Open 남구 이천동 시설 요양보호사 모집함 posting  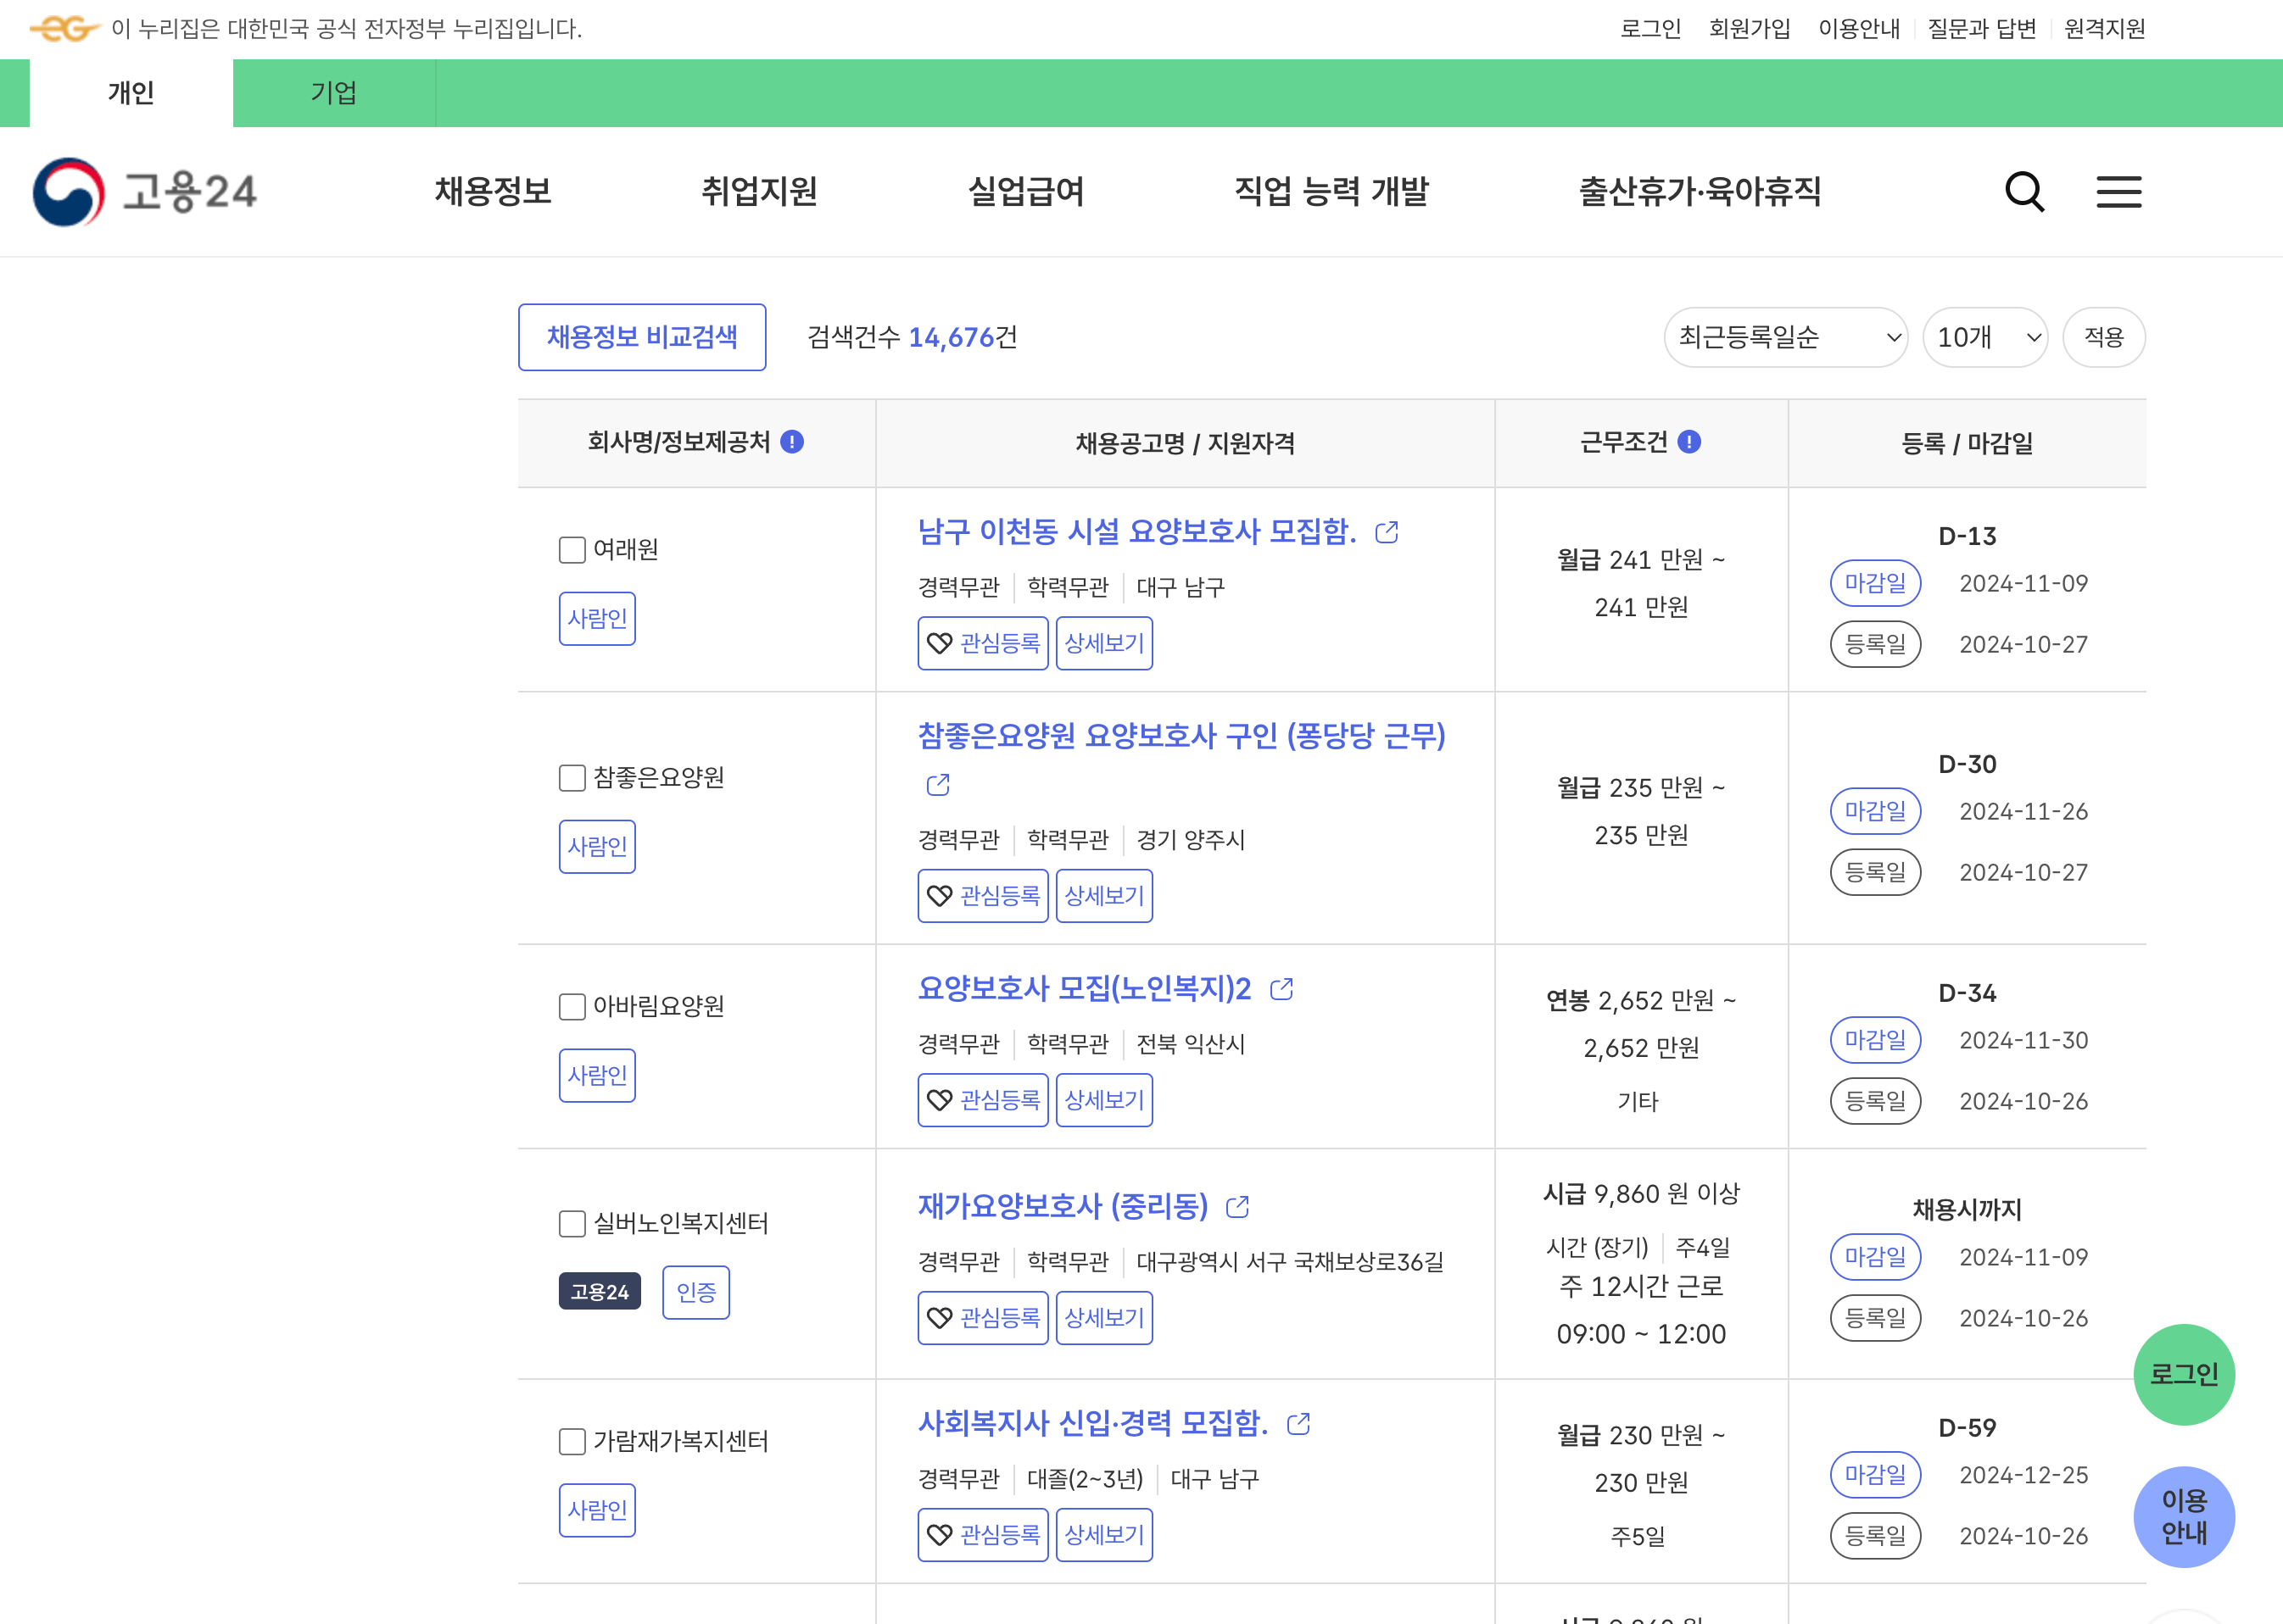pyautogui.click(x=1137, y=532)
